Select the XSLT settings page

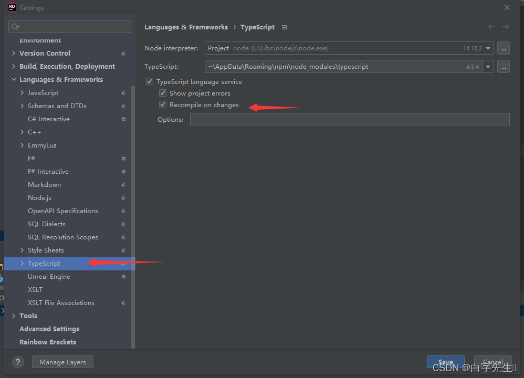pyautogui.click(x=35, y=289)
